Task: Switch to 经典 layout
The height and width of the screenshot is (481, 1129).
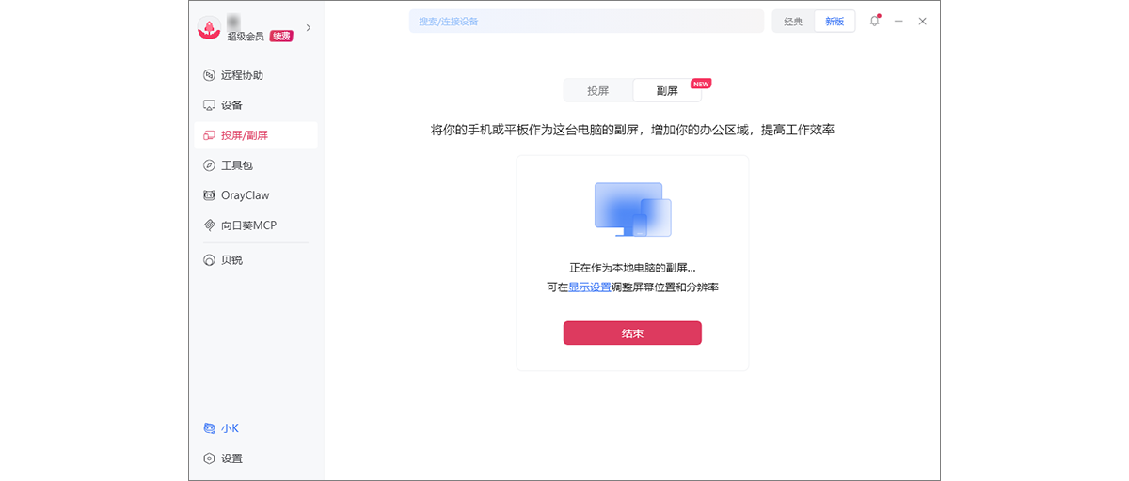Action: [x=793, y=22]
